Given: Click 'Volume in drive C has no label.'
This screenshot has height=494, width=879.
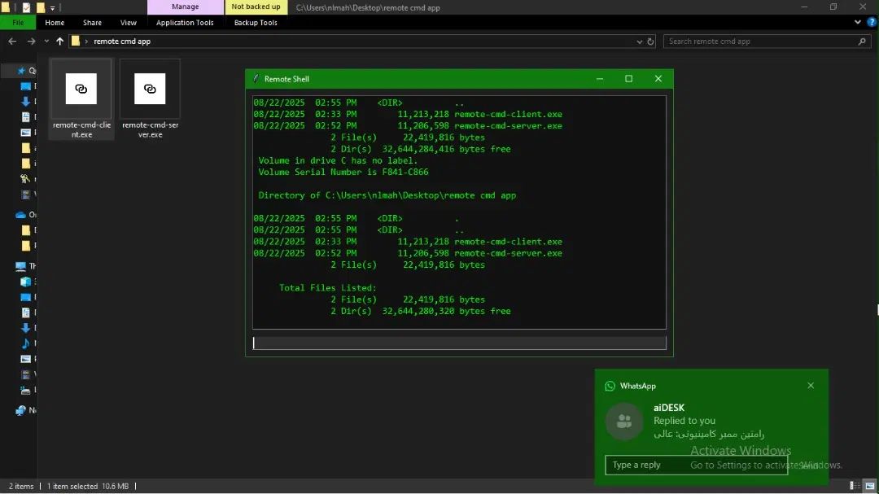Looking at the screenshot, I should [x=338, y=160].
